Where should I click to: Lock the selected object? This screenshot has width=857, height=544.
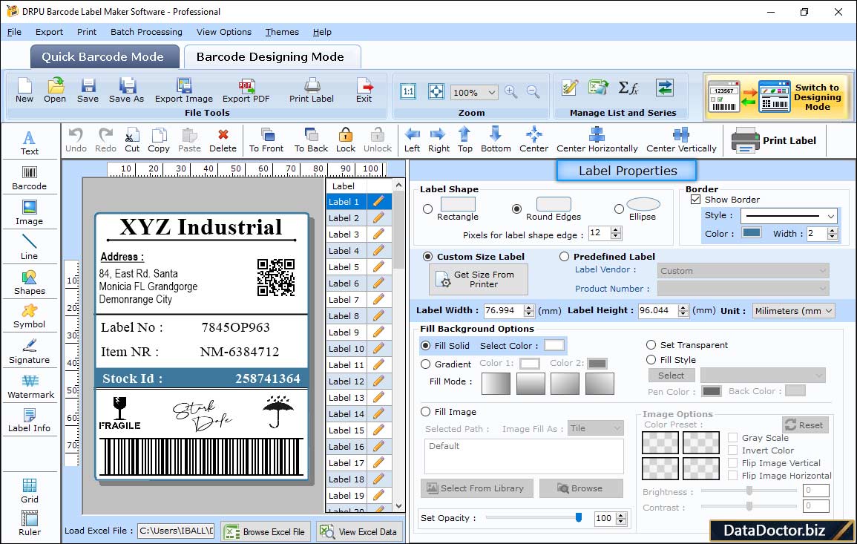[x=346, y=140]
